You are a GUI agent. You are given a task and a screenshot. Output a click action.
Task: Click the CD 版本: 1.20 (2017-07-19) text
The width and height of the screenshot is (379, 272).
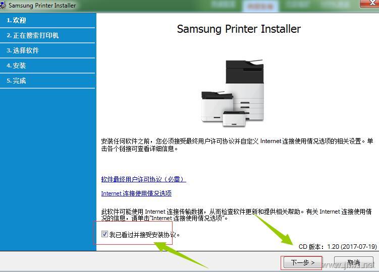coord(338,247)
